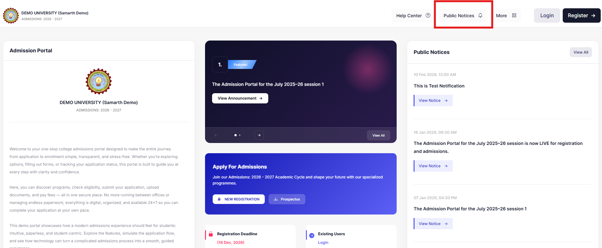602x248 pixels.
Task: Click View Announcement on the featured slide
Action: pyautogui.click(x=240, y=98)
